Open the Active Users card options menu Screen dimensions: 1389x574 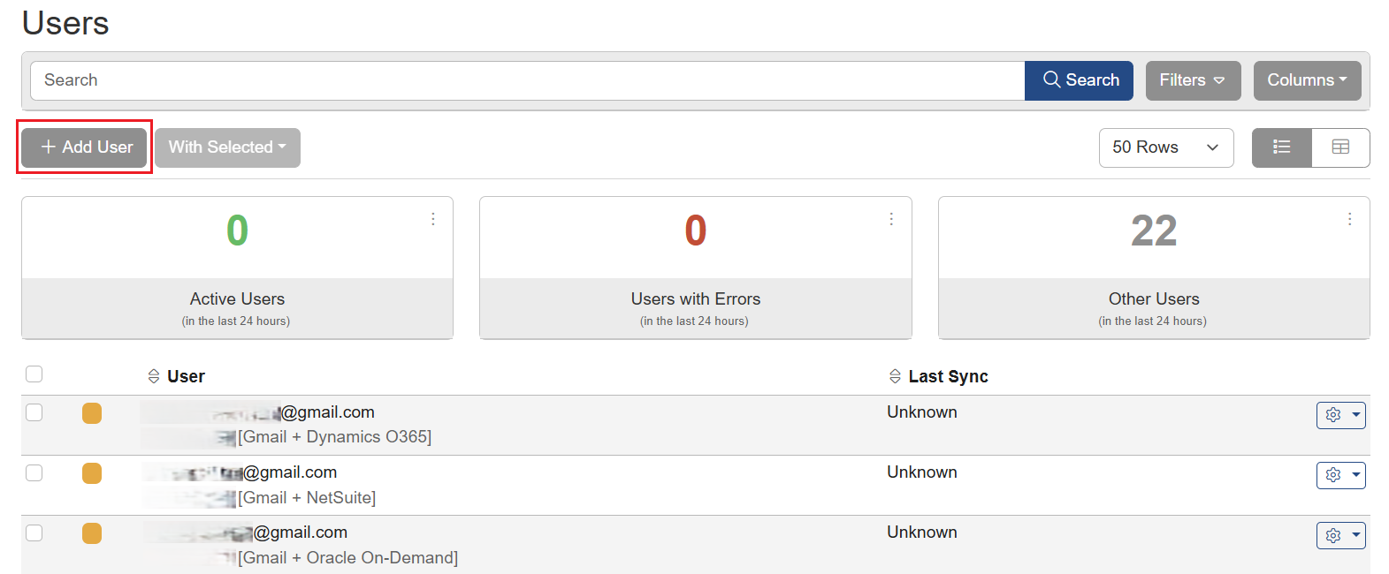433,218
